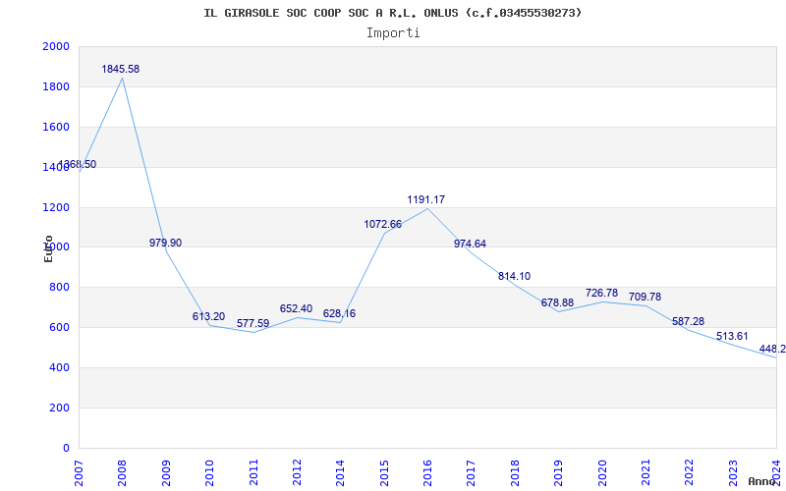Click the x-axis year 2016
The height and width of the screenshot is (491, 786).
click(427, 473)
